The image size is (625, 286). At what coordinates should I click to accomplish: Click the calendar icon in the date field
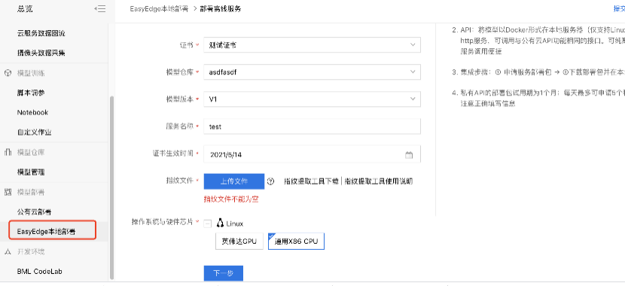pos(409,155)
